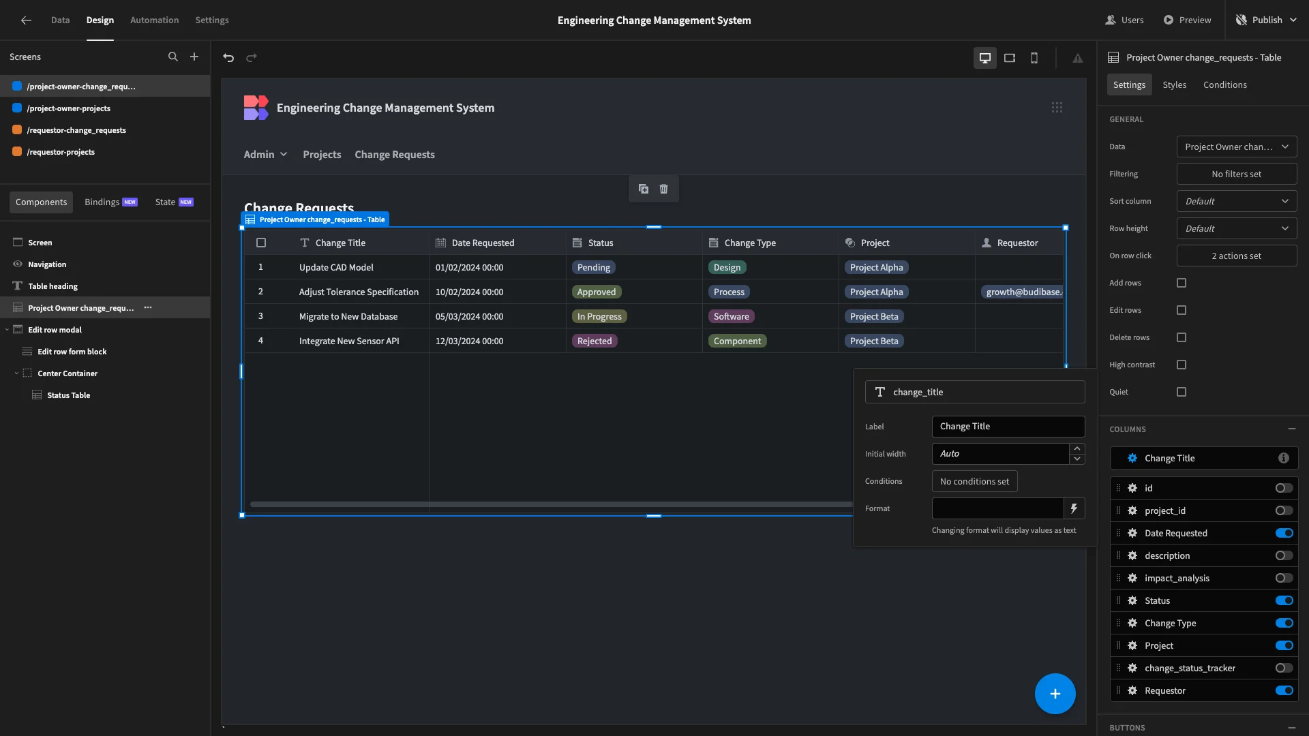Open settings gear for id column

coord(1132,489)
